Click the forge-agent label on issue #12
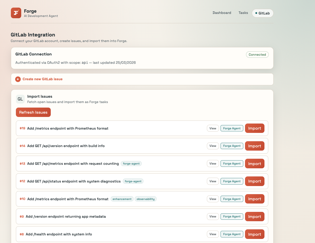315x243 pixels. 133,181
